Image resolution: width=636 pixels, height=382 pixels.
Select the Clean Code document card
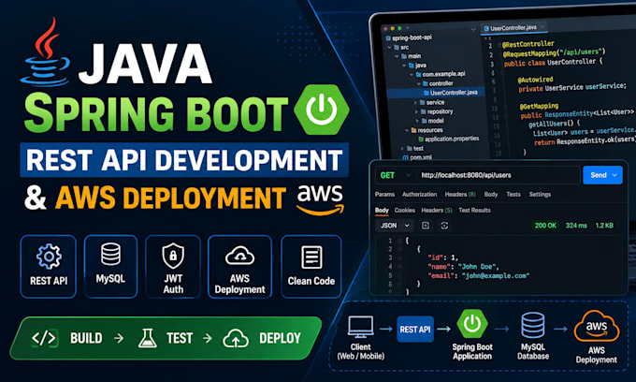pos(311,266)
